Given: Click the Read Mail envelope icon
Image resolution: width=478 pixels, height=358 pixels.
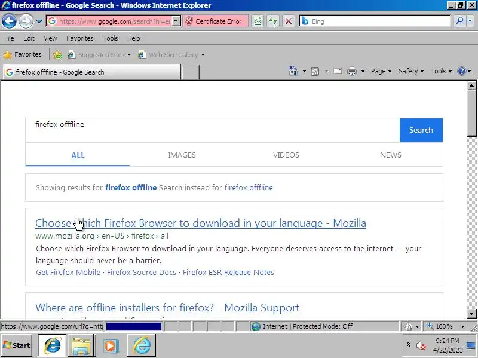Looking at the screenshot, I should click(x=338, y=71).
